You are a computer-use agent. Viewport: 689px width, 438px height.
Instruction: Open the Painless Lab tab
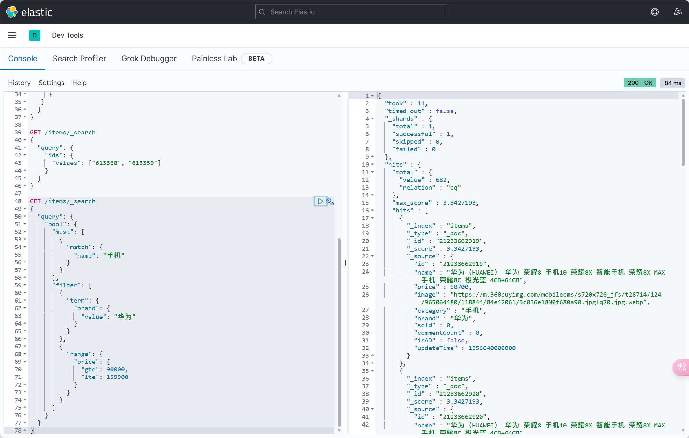[x=214, y=59]
